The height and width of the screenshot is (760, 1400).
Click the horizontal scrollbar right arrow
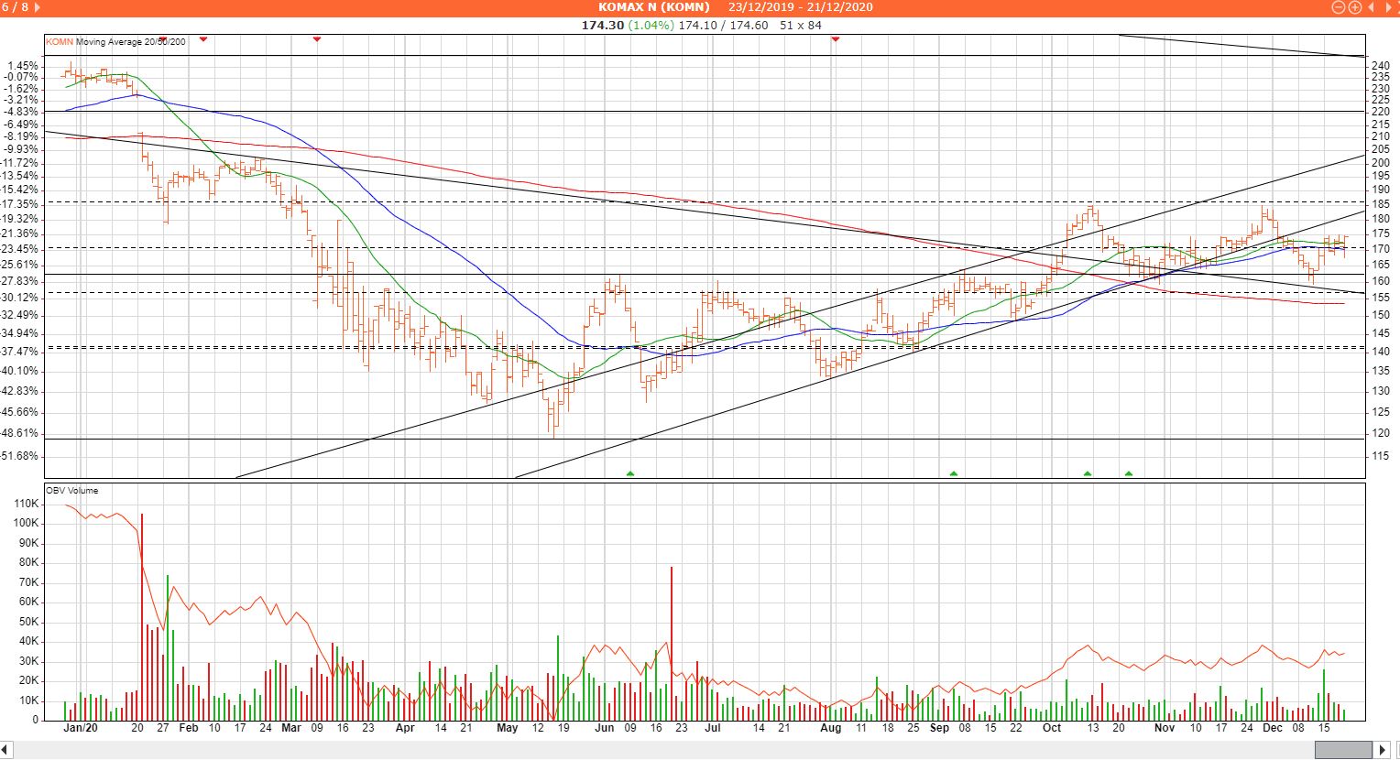[1391, 750]
